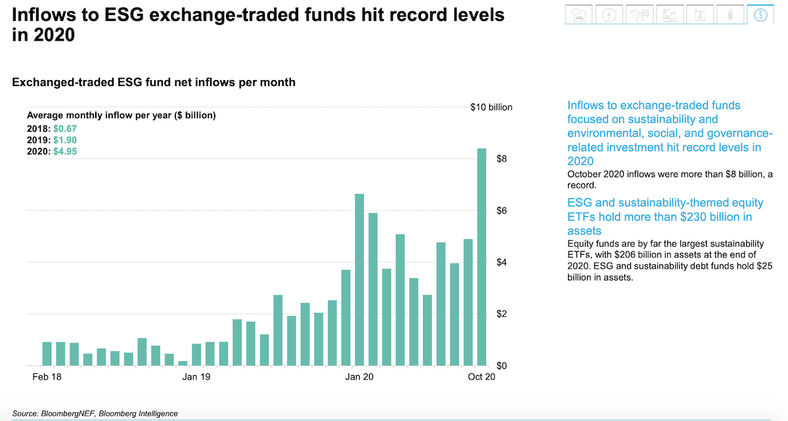Click the Jan 19 x-axis label
The image size is (788, 421).
(196, 377)
